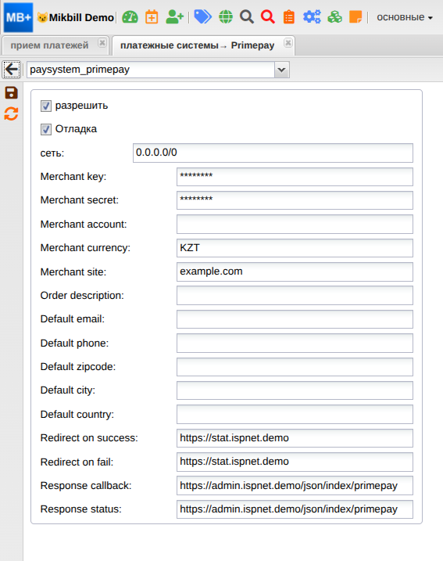Click the Merchant site field

[x=295, y=272]
